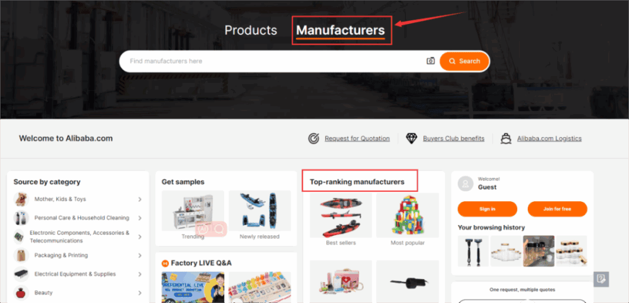
Task: Click the Find manufacturers search field
Action: 273,61
